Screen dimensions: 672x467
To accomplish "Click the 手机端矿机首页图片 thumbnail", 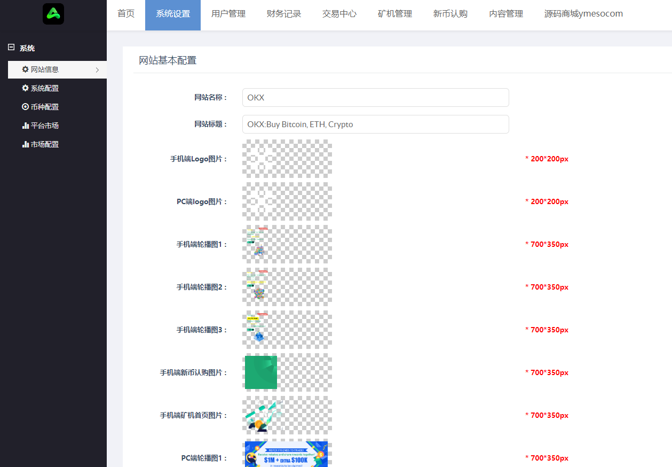I will tap(287, 415).
